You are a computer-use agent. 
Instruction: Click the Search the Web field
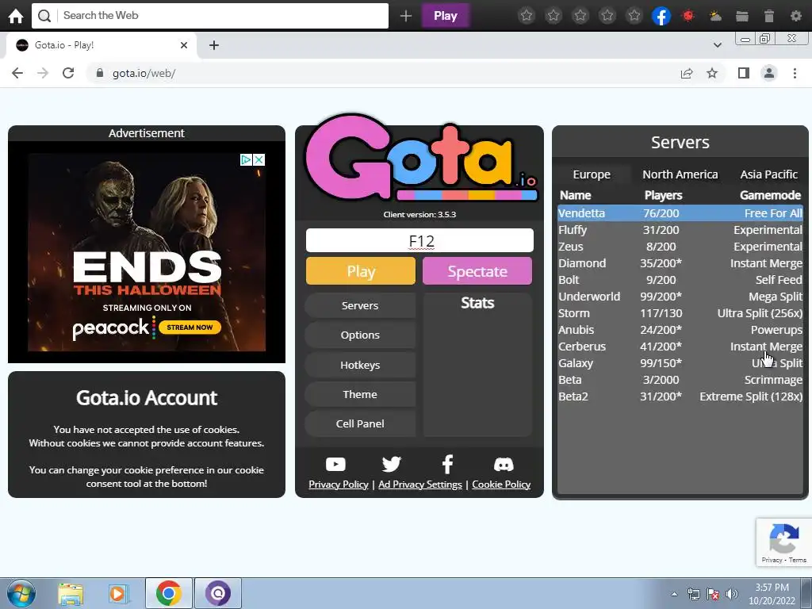coord(210,16)
